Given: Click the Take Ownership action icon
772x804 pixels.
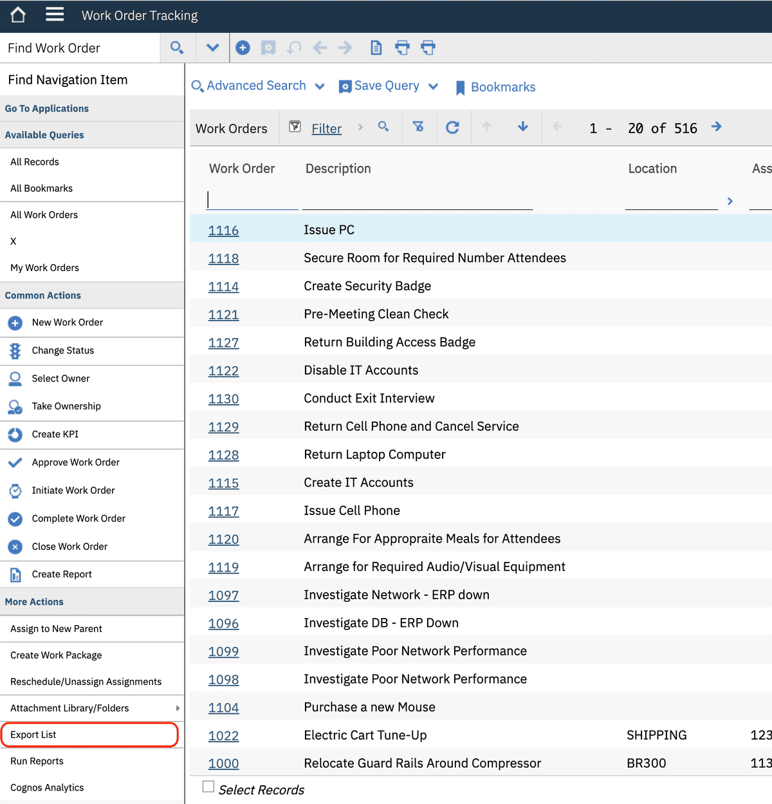Looking at the screenshot, I should click(15, 406).
